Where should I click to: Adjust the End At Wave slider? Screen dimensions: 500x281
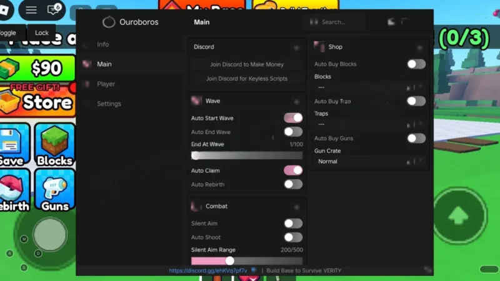tap(247, 155)
